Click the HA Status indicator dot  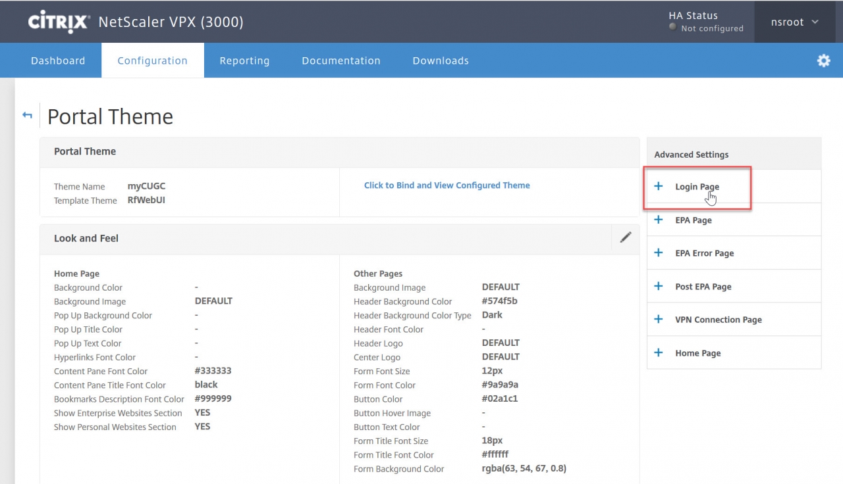672,28
